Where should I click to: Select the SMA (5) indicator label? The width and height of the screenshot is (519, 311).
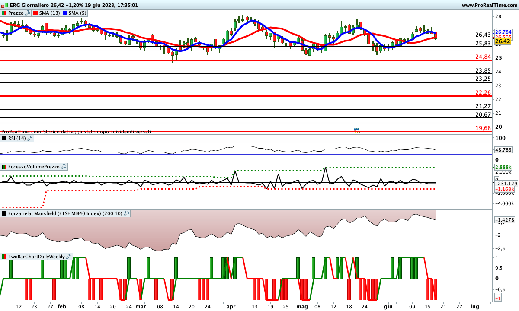78,13
